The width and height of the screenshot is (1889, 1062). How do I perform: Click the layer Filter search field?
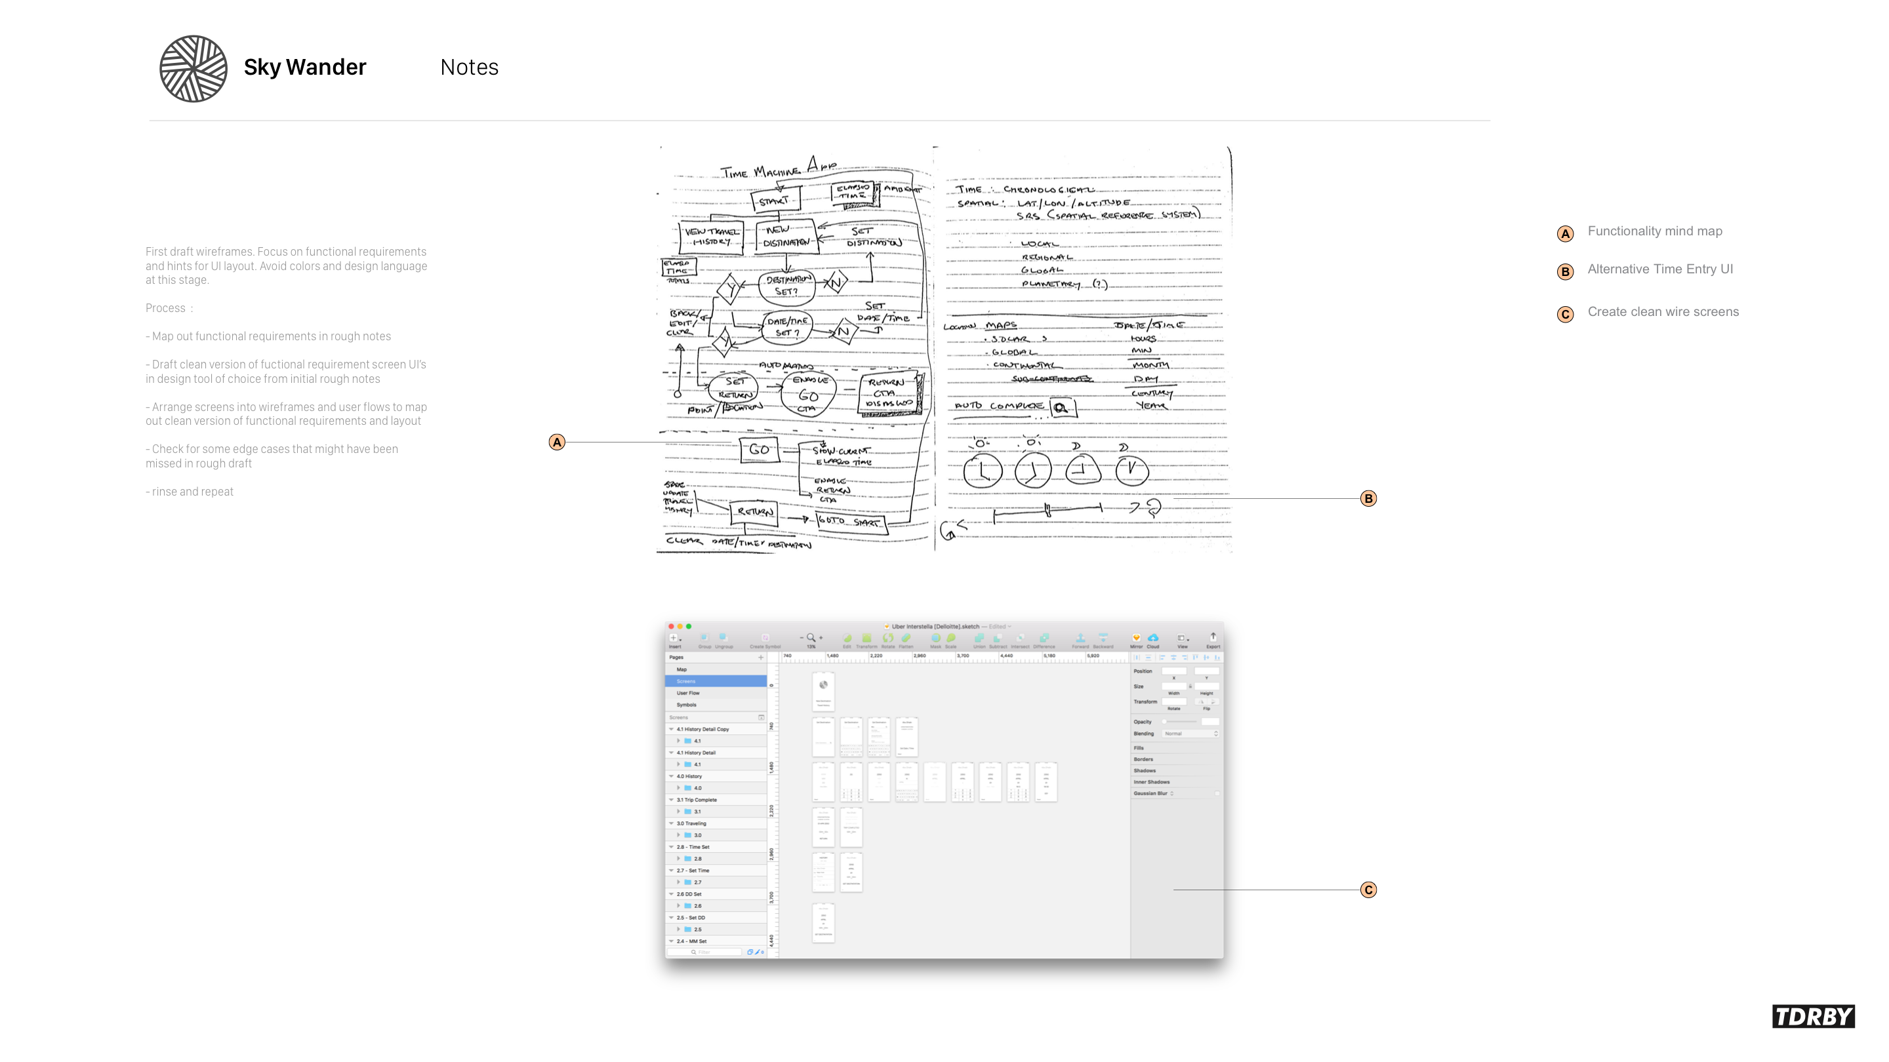[704, 952]
